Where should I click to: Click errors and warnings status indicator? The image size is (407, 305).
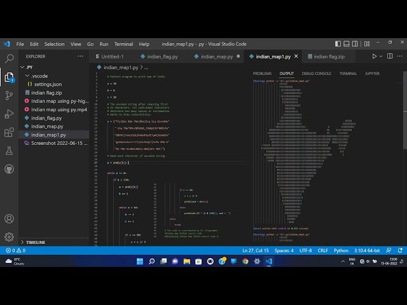tap(16, 250)
